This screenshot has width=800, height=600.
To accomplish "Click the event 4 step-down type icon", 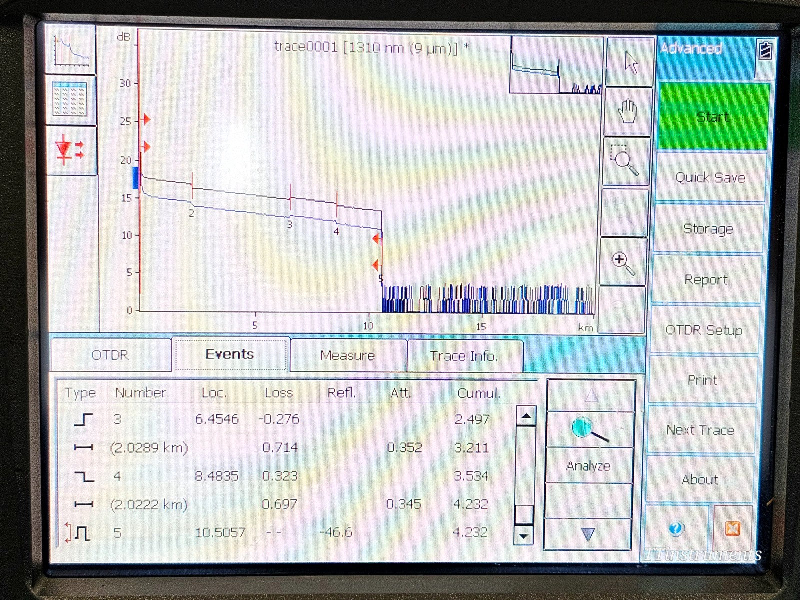I will (84, 476).
